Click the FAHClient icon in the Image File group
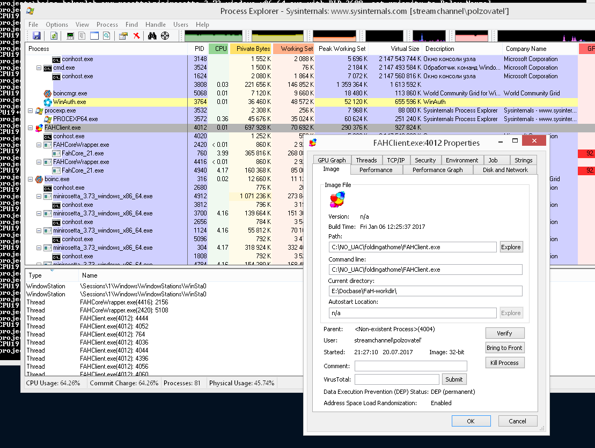Viewport: 595px width, 448px height. pyautogui.click(x=337, y=199)
